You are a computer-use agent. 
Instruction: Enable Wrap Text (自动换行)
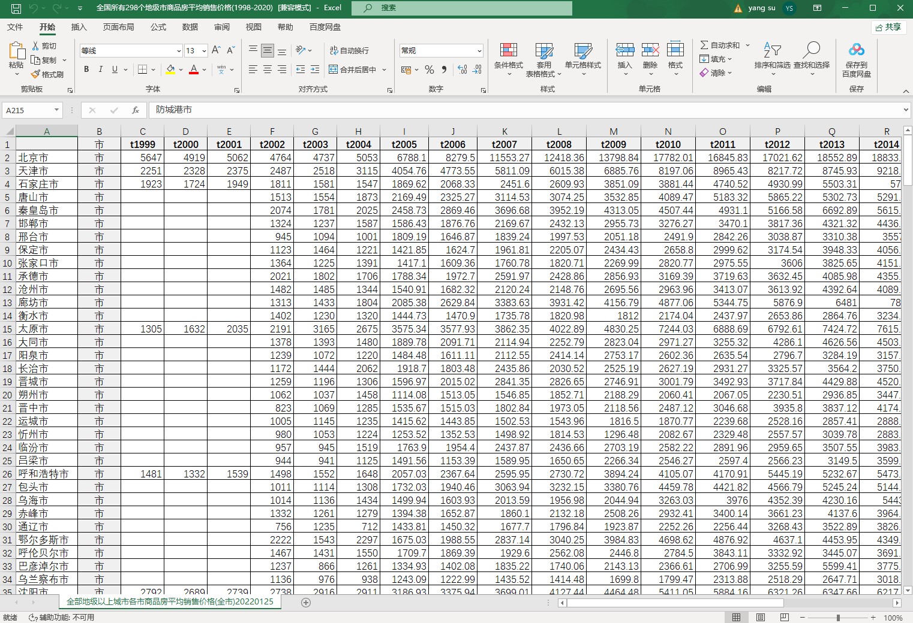pyautogui.click(x=349, y=51)
